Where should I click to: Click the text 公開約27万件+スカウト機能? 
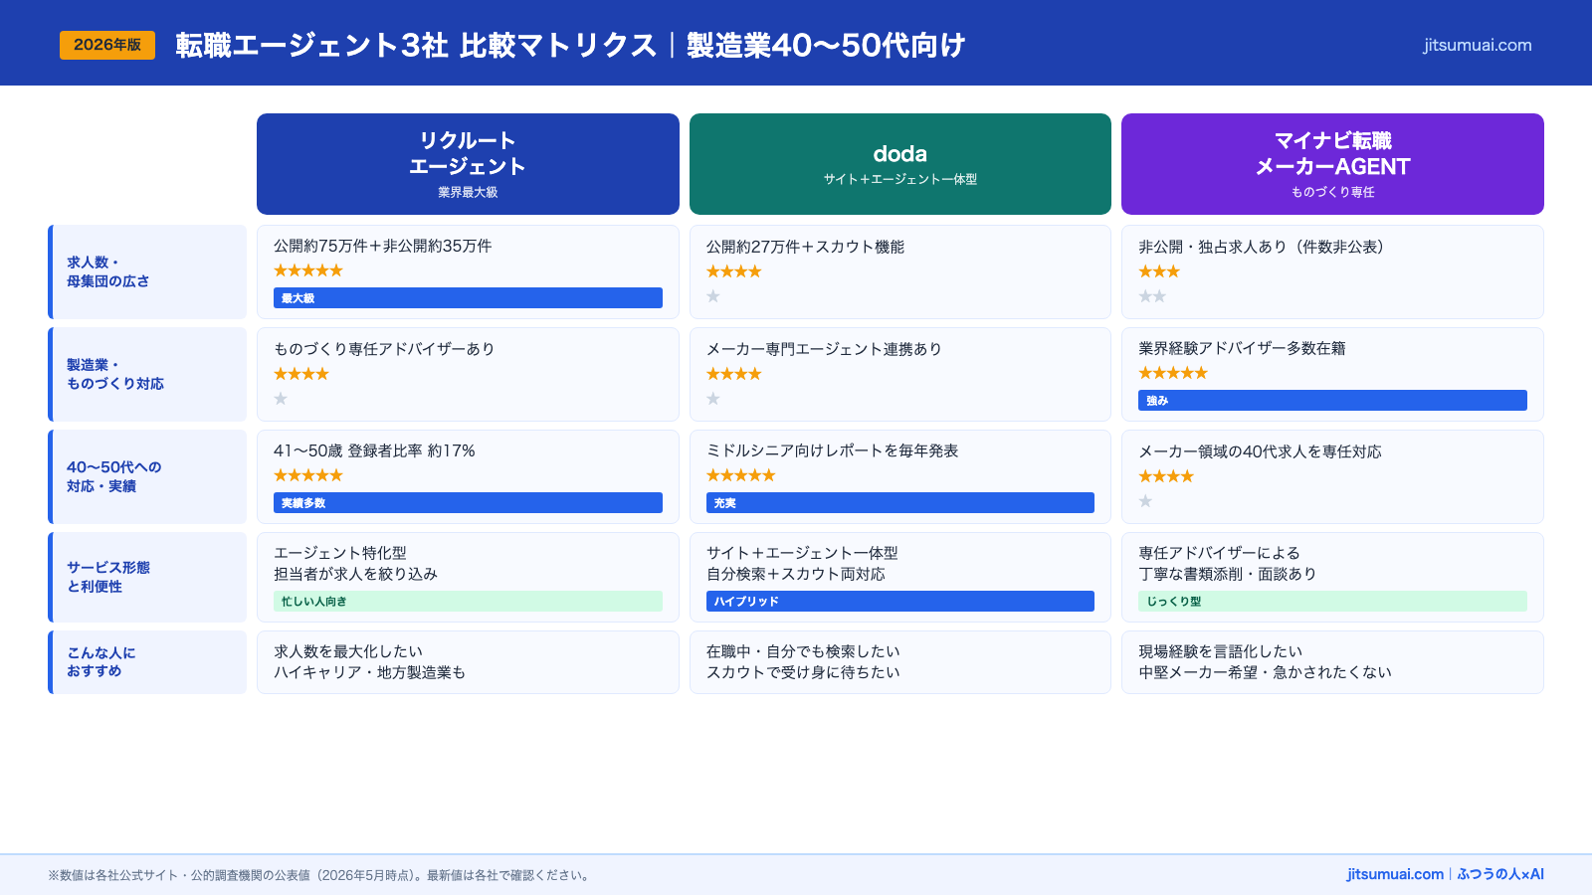coord(805,247)
